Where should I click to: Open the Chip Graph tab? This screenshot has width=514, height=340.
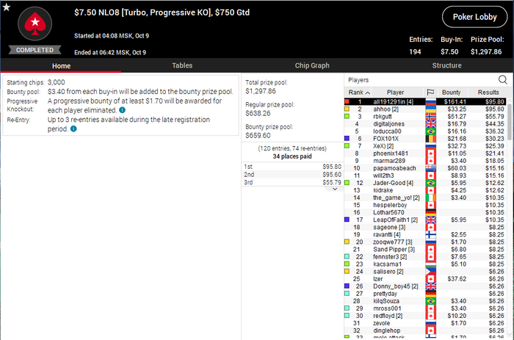[312, 65]
